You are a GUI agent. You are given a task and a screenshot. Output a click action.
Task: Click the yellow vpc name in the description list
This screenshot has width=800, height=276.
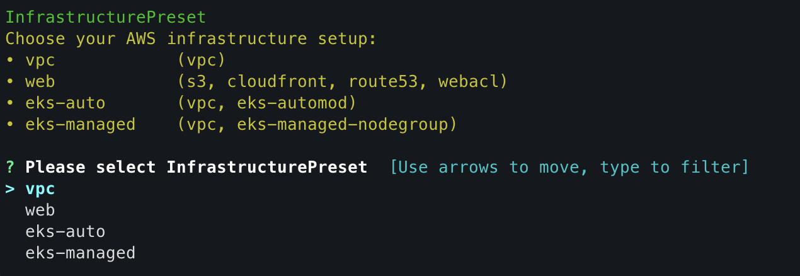(x=40, y=60)
